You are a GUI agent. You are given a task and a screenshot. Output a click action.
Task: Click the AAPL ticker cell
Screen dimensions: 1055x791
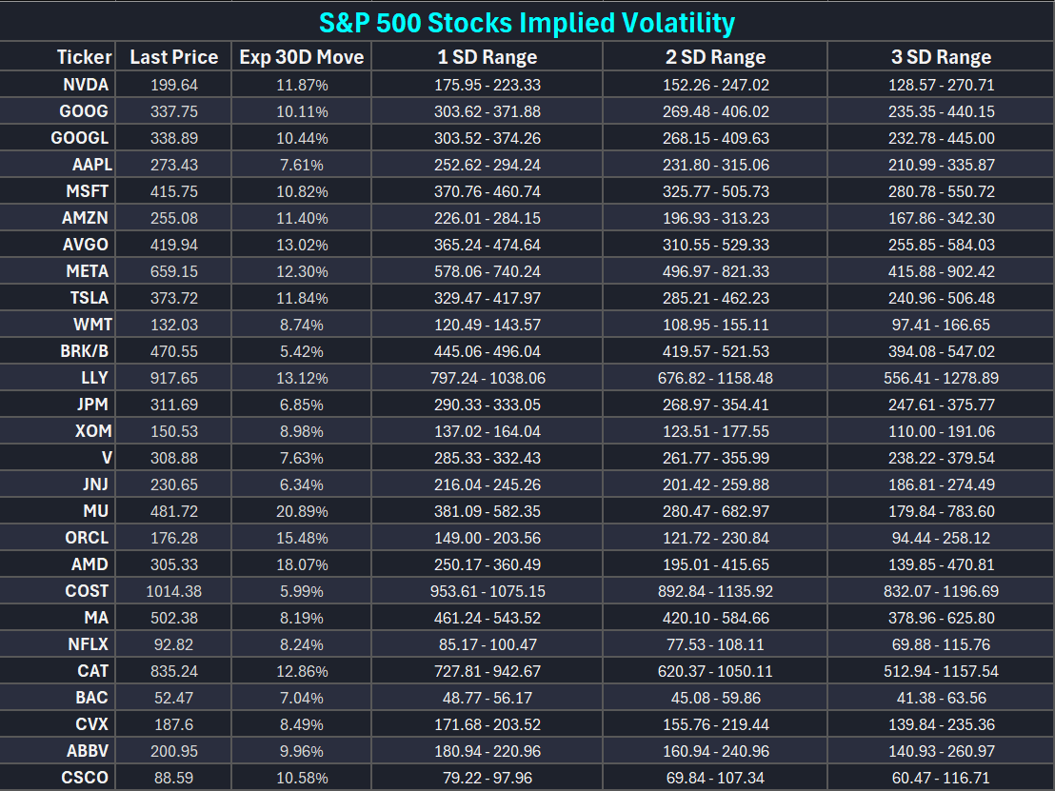coord(91,165)
